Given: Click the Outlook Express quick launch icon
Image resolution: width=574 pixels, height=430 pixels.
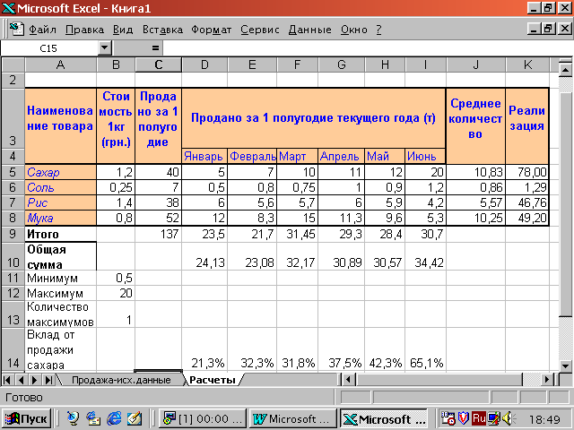Looking at the screenshot, I should pyautogui.click(x=93, y=418).
